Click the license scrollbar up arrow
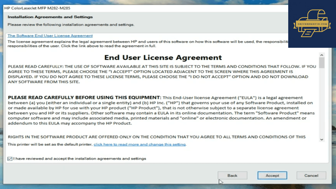 pos(322,55)
